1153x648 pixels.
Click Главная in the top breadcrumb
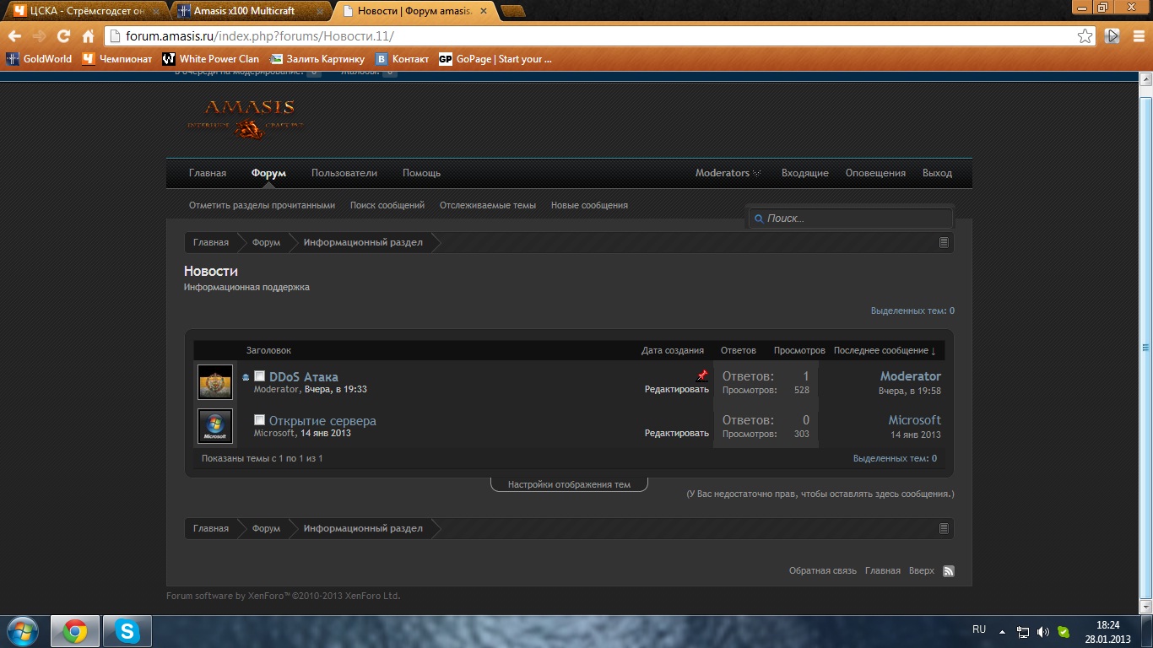coord(211,242)
